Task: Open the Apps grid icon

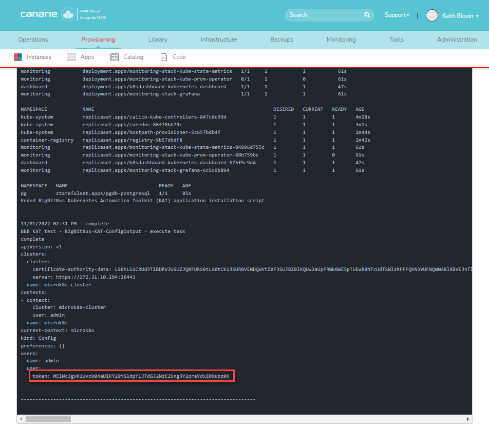Action: 72,57
